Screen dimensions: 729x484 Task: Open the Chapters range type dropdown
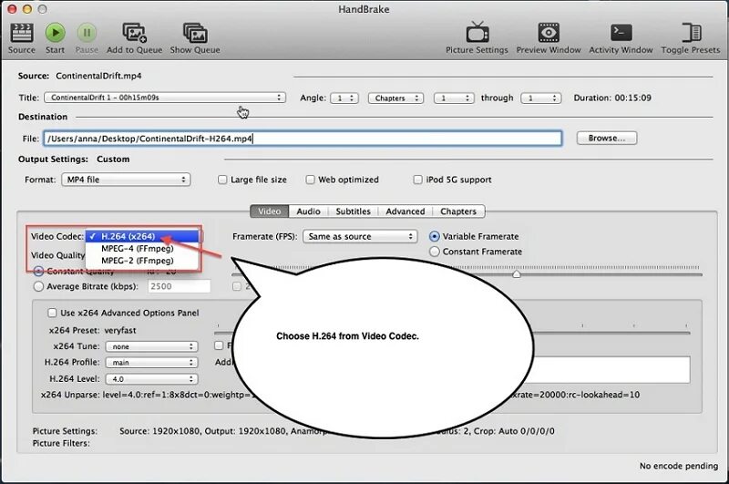pos(395,98)
